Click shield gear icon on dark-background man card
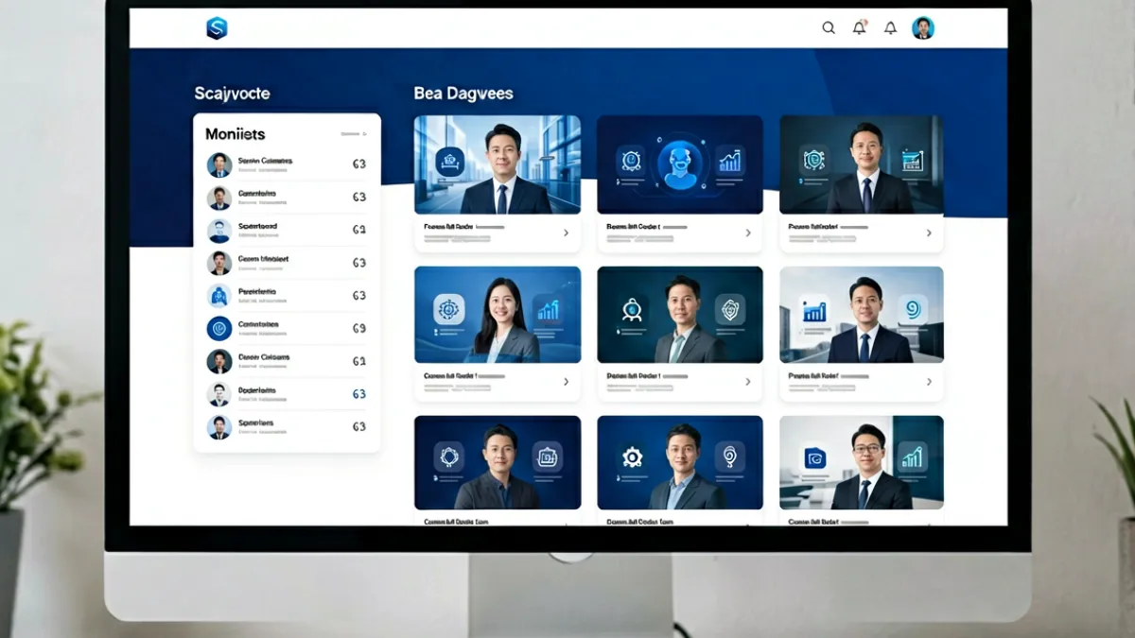Viewport: 1135px width, 638px height. pyautogui.click(x=812, y=159)
